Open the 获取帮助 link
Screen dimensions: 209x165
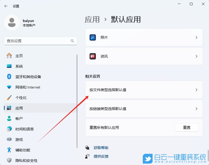[101, 148]
